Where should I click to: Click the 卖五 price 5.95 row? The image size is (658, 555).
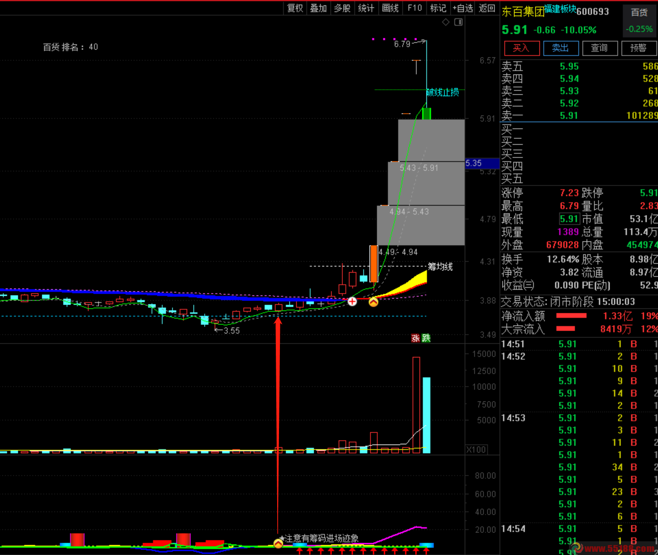(x=579, y=66)
